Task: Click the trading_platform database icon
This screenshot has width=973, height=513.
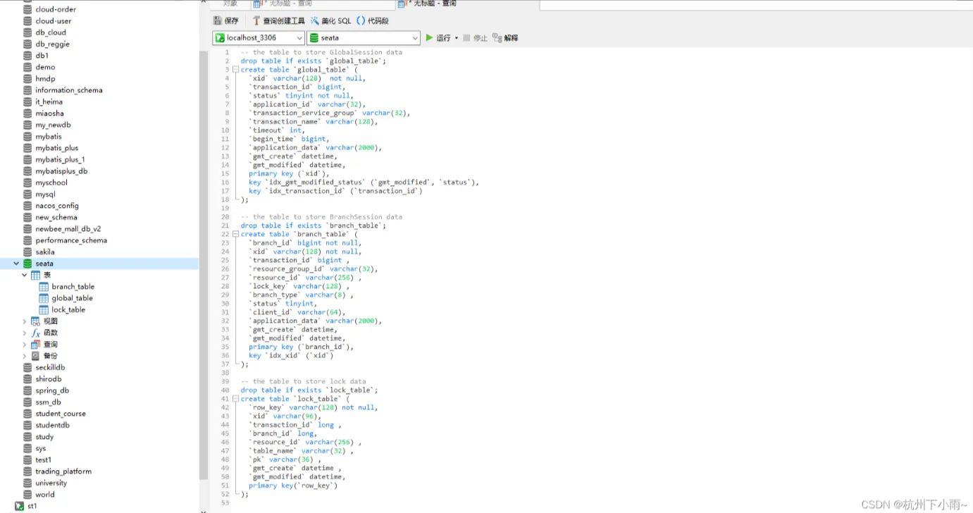Action: click(27, 471)
